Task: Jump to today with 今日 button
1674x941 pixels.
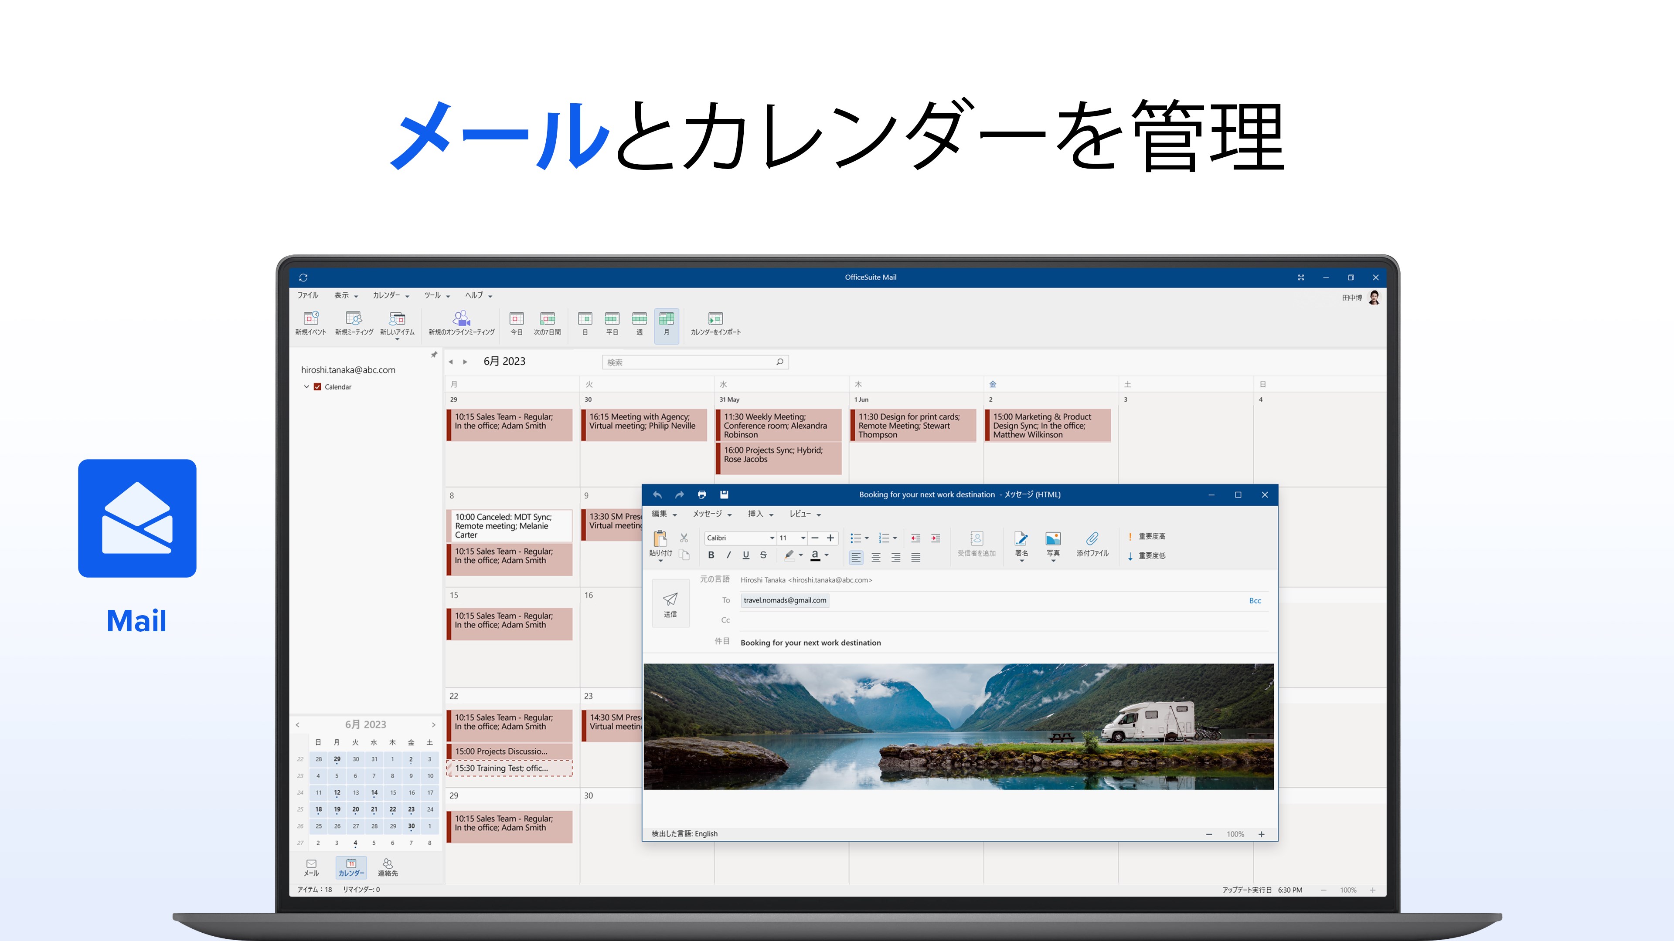Action: click(x=517, y=323)
